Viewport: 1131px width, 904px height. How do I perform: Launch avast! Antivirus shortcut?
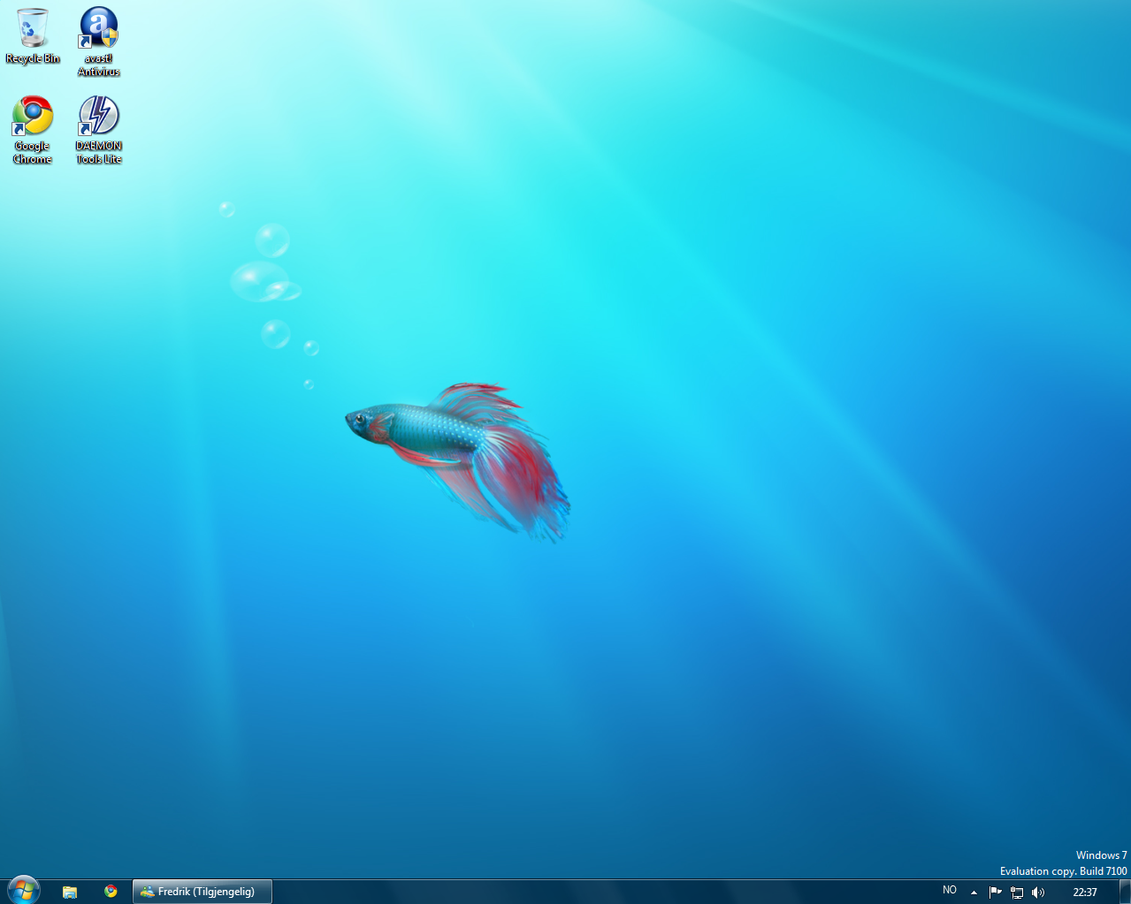(99, 42)
